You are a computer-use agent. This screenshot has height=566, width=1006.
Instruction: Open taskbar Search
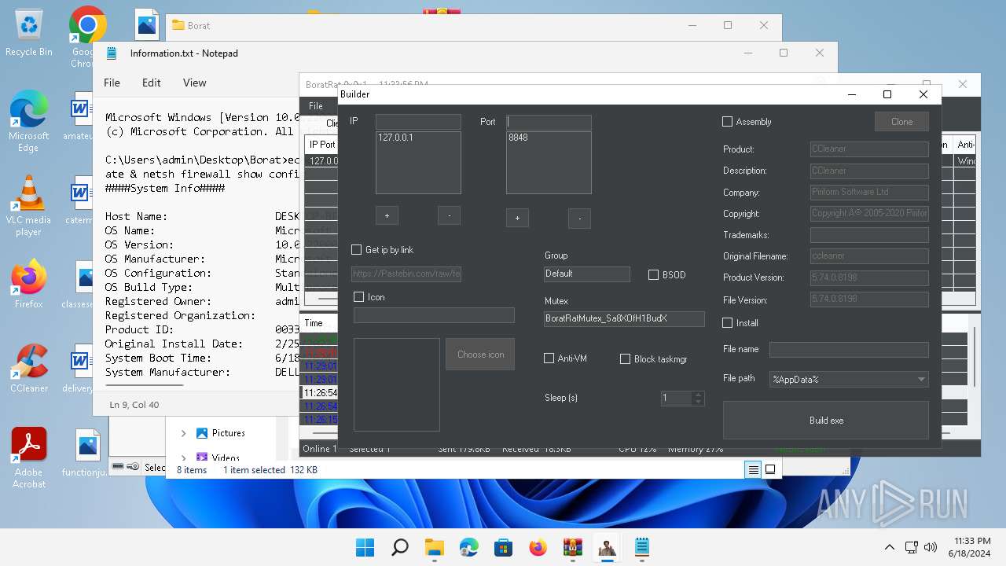tap(400, 547)
